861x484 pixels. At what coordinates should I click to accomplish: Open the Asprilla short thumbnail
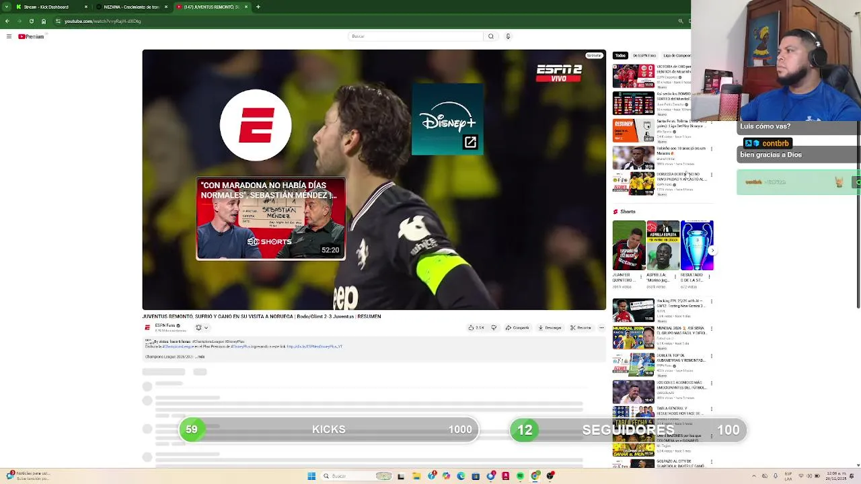pyautogui.click(x=663, y=245)
